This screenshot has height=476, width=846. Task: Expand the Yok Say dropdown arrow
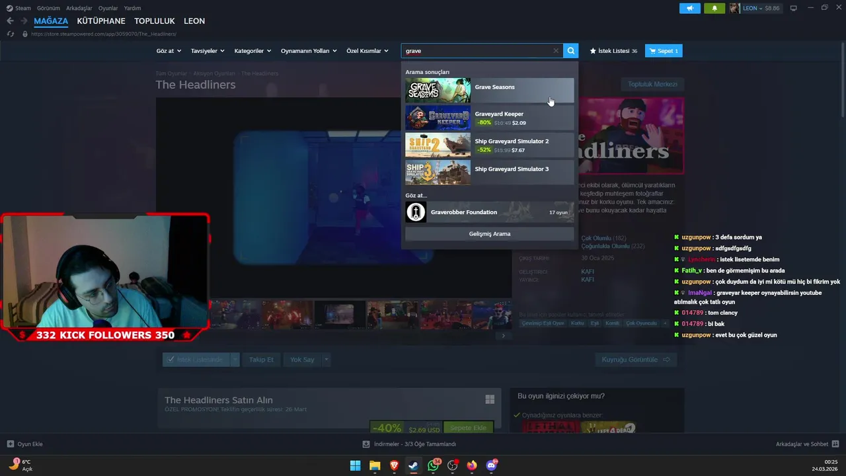[326, 360]
